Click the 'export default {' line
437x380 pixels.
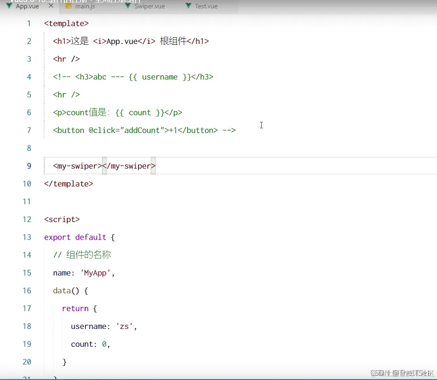80,237
